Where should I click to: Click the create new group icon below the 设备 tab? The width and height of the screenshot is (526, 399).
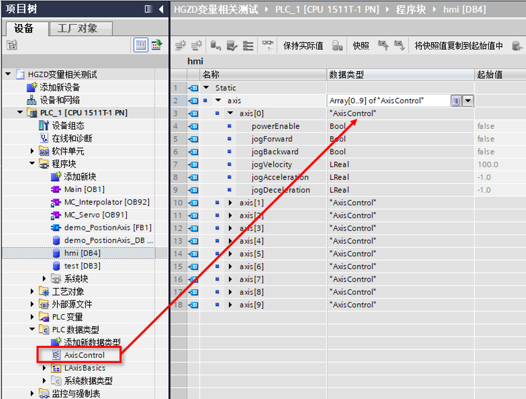point(11,45)
